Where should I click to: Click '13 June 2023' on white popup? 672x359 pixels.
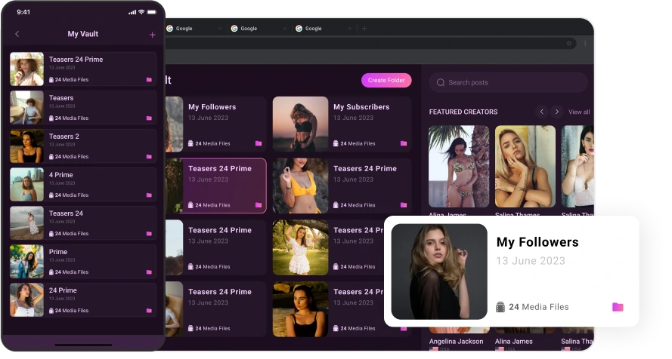click(x=531, y=261)
